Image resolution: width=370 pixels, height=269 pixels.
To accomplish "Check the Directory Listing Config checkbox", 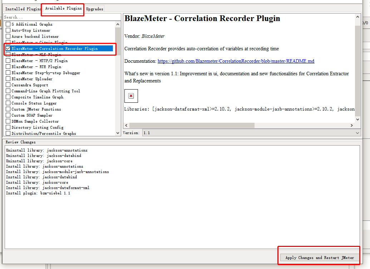I will 8,127.
